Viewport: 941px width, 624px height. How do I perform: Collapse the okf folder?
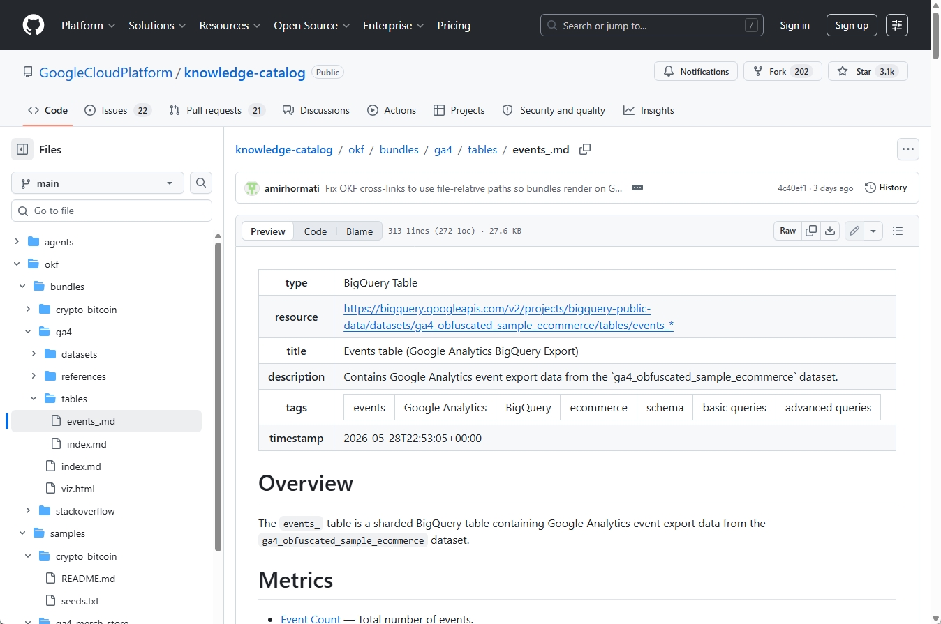(x=17, y=264)
